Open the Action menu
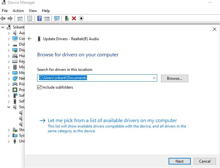The height and width of the screenshot is (168, 220). coord(18,11)
